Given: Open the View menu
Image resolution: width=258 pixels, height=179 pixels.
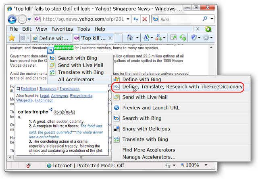Looking at the screenshot, I should click(42, 29).
